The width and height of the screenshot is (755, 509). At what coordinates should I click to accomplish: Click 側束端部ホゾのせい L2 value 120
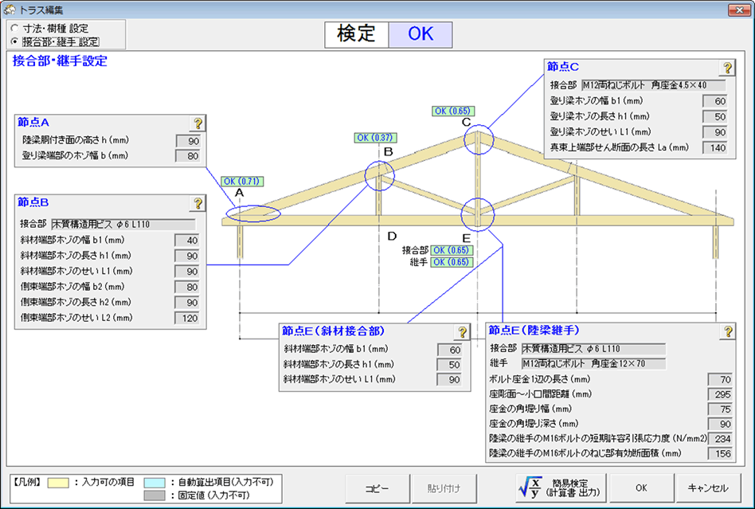click(187, 318)
